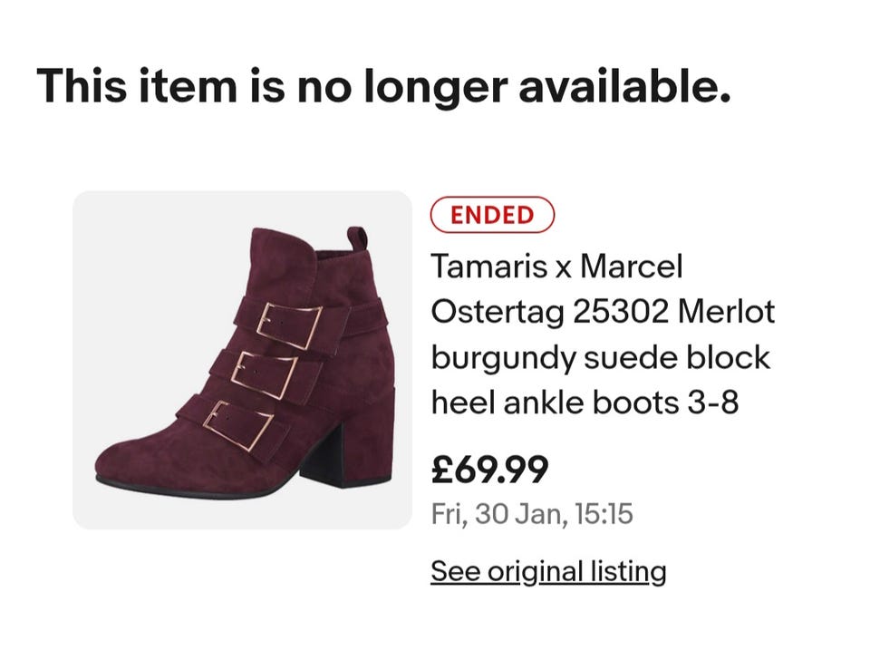Click the red ENDED status badge
Image resolution: width=870 pixels, height=650 pixels.
(491, 215)
